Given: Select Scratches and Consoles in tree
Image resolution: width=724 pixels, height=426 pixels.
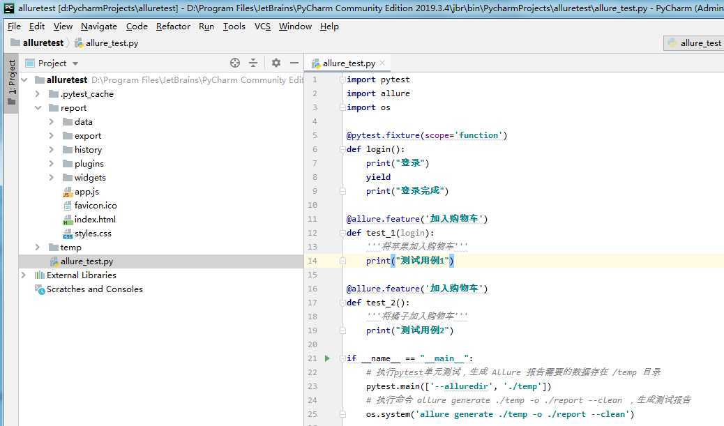Looking at the screenshot, I should coord(95,289).
